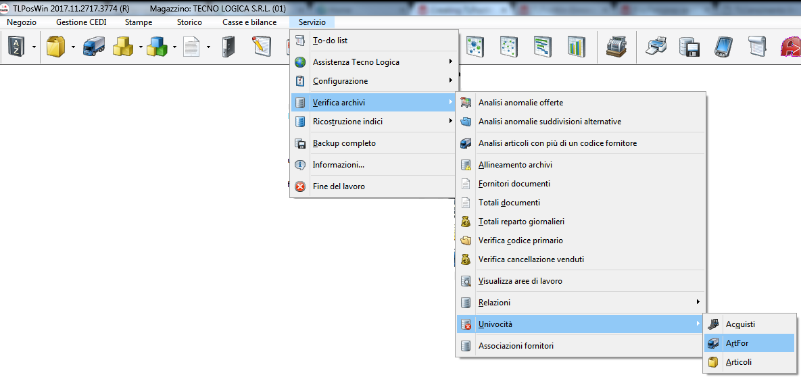
Task: Open the cash register toolbar icon
Action: tap(615, 47)
